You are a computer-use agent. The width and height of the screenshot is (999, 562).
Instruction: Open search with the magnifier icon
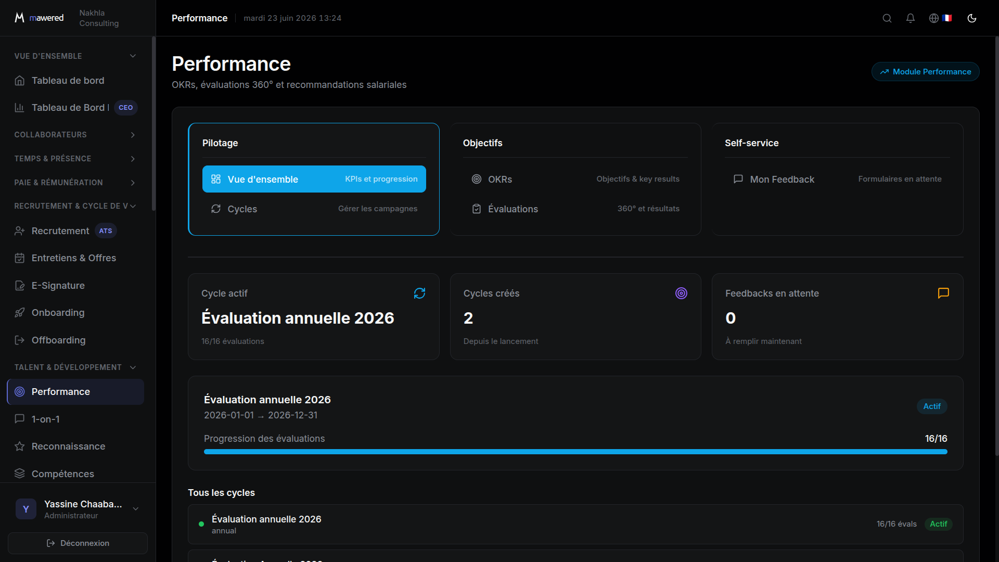[x=887, y=18]
